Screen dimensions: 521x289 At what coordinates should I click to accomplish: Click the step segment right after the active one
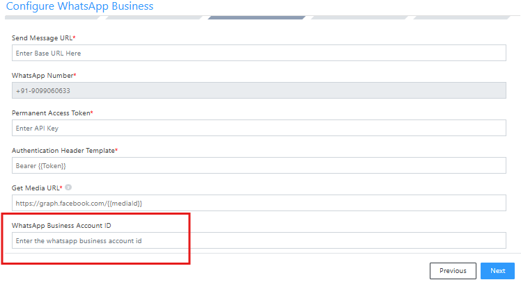pyautogui.click(x=360, y=17)
